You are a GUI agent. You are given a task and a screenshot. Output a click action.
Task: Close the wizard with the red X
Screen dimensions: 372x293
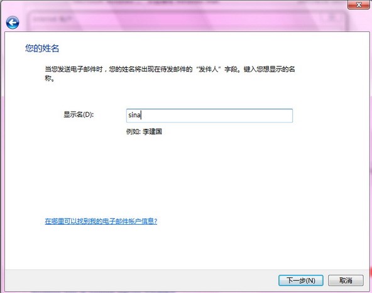359,5
